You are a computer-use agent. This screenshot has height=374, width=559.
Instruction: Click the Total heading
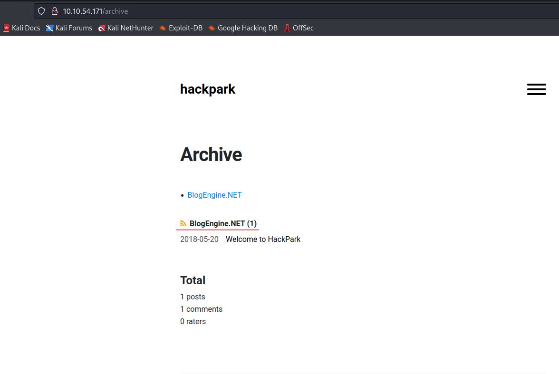193,280
